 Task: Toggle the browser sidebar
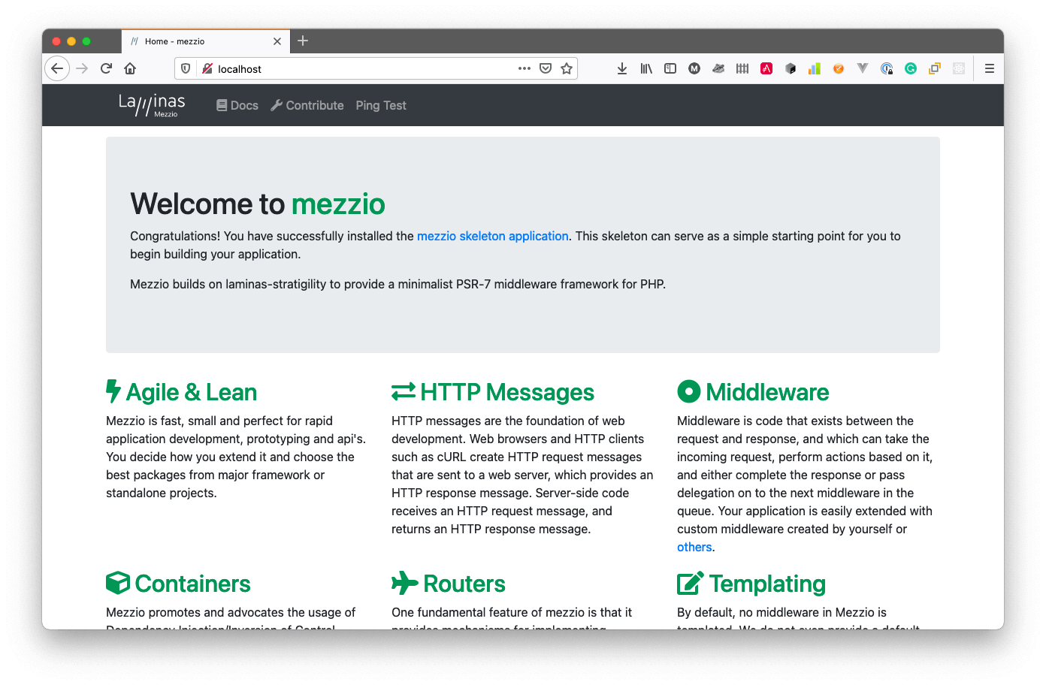[x=670, y=68]
